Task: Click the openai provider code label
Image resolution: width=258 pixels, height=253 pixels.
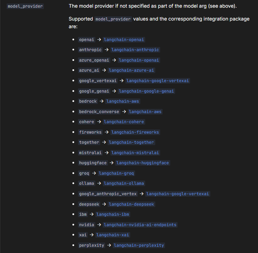Action: click(x=87, y=40)
